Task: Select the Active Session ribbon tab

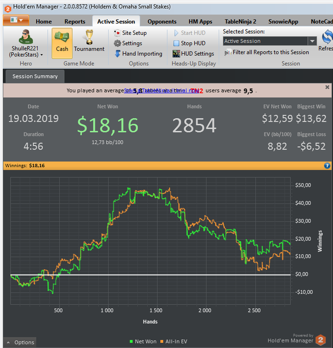Action: tap(116, 21)
